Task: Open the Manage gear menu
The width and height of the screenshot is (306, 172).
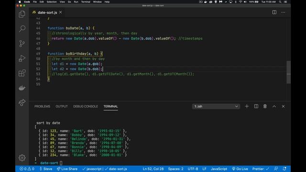Action: [22, 158]
